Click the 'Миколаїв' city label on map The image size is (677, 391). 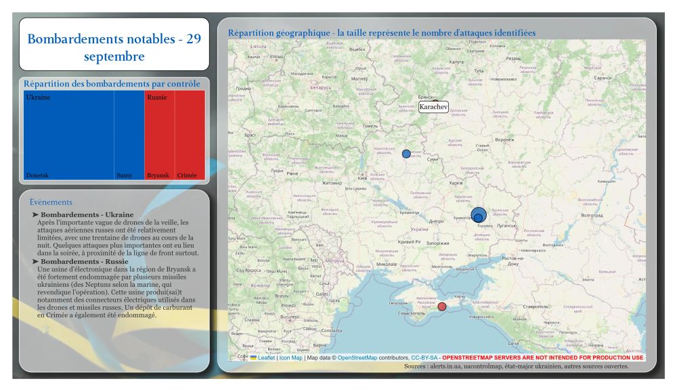[387, 264]
